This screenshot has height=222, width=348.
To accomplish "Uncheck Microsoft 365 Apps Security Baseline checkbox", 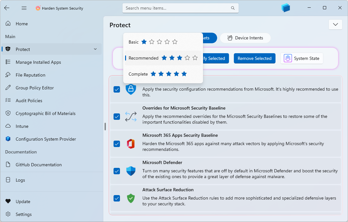I will coord(117,144).
